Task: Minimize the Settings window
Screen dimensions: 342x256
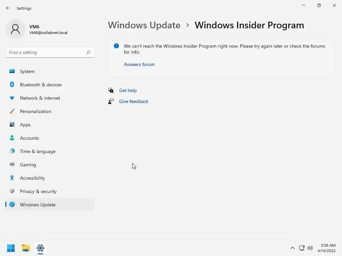Action: pos(303,5)
